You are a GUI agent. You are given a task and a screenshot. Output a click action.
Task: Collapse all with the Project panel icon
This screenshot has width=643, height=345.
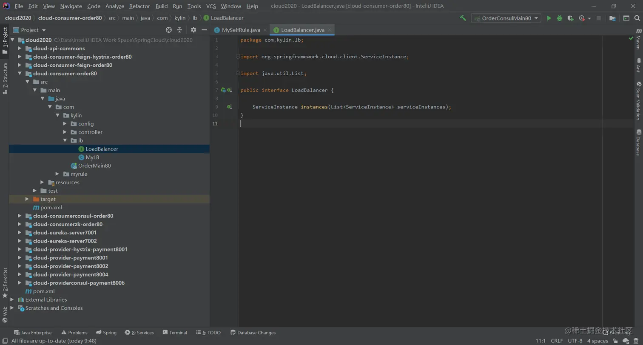[x=179, y=30]
